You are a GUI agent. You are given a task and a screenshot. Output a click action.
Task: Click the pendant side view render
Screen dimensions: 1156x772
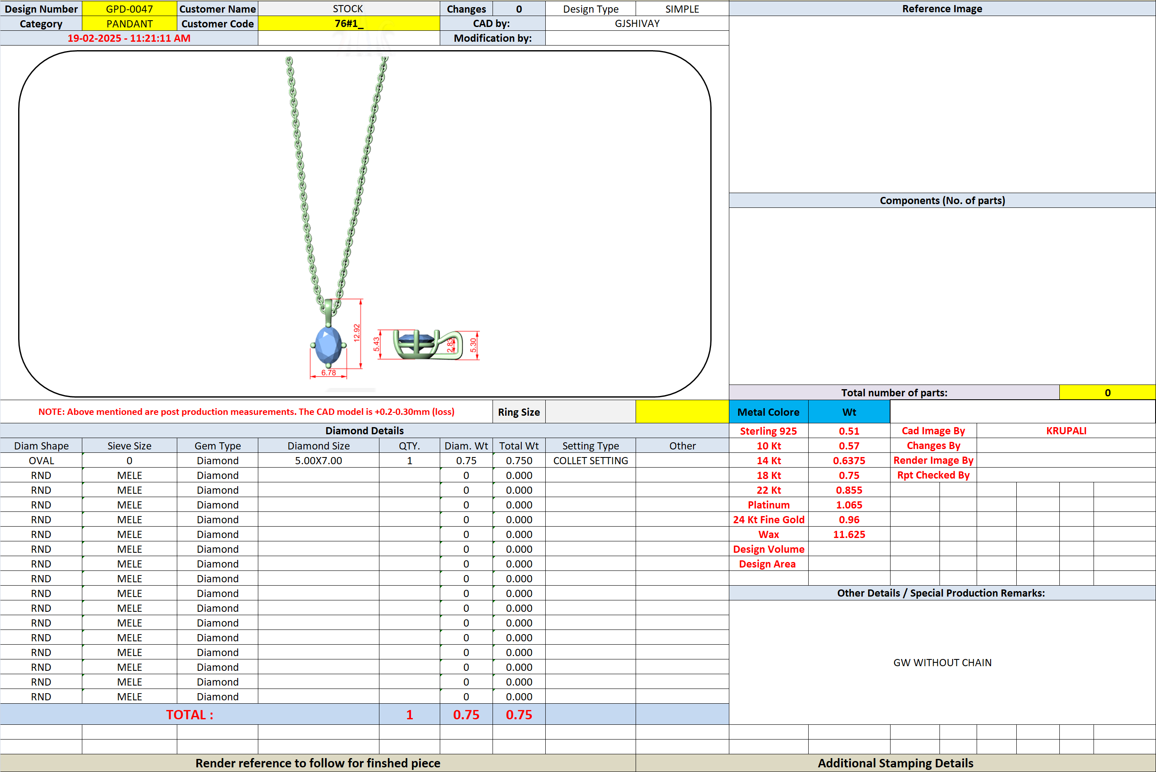pos(428,344)
